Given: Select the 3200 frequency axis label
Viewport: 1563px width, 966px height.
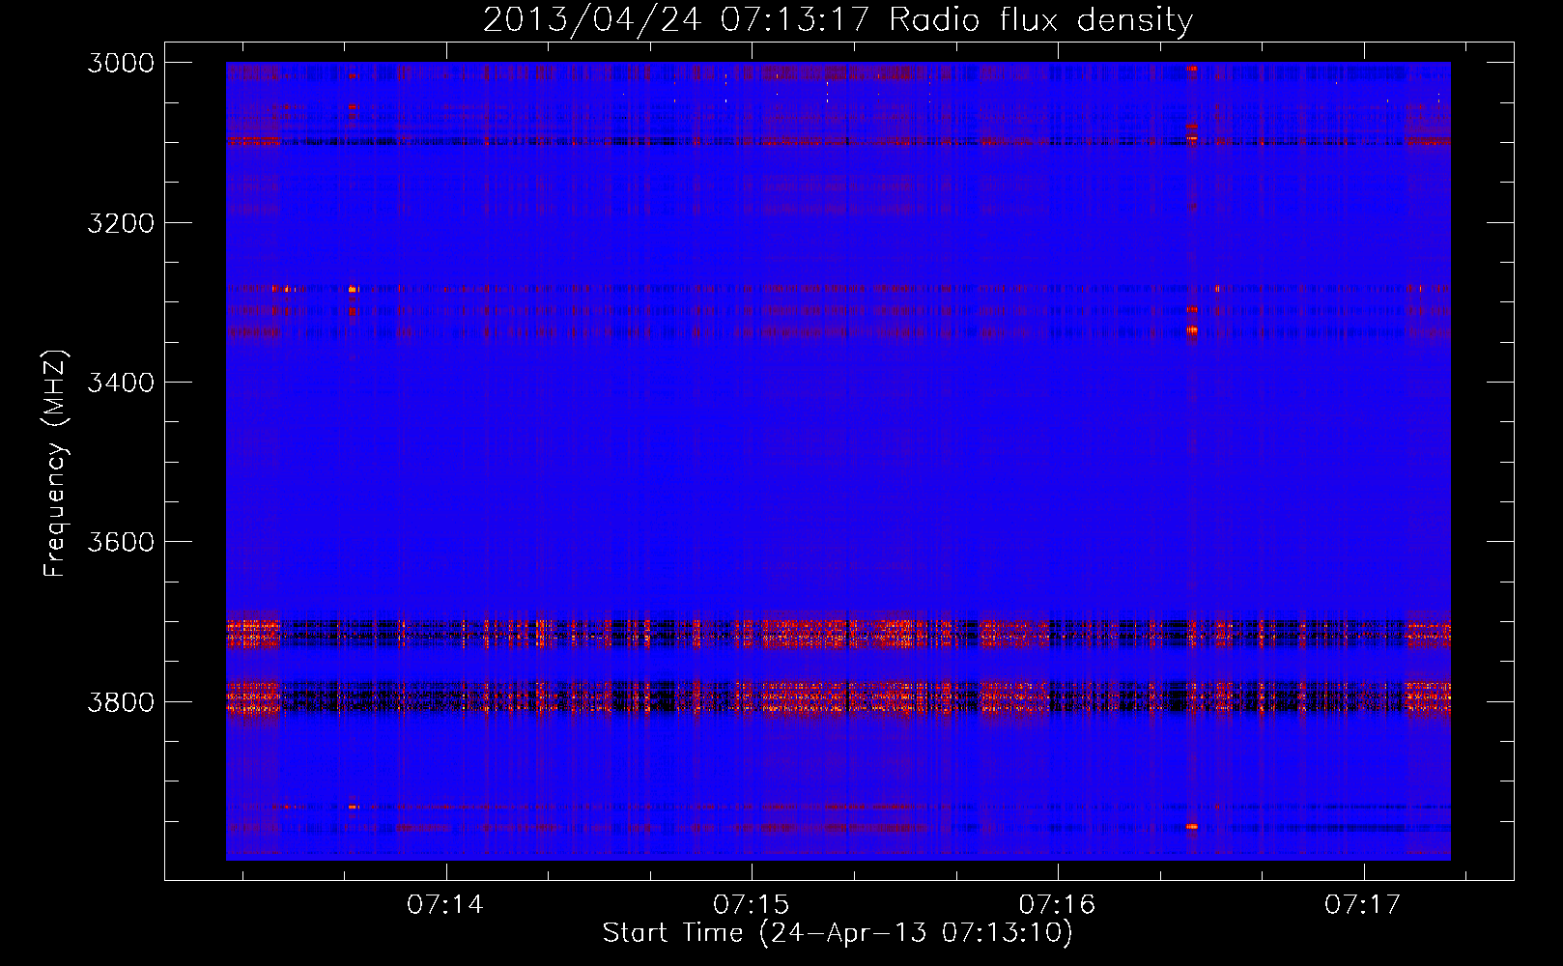Looking at the screenshot, I should [121, 223].
